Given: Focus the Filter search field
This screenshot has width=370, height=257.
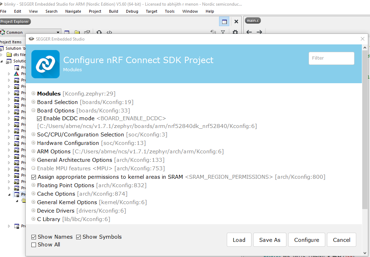Looking at the screenshot, I should tap(331, 58).
